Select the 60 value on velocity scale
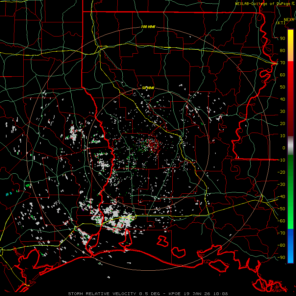Viewport: 296px width, 296px height. point(283,75)
